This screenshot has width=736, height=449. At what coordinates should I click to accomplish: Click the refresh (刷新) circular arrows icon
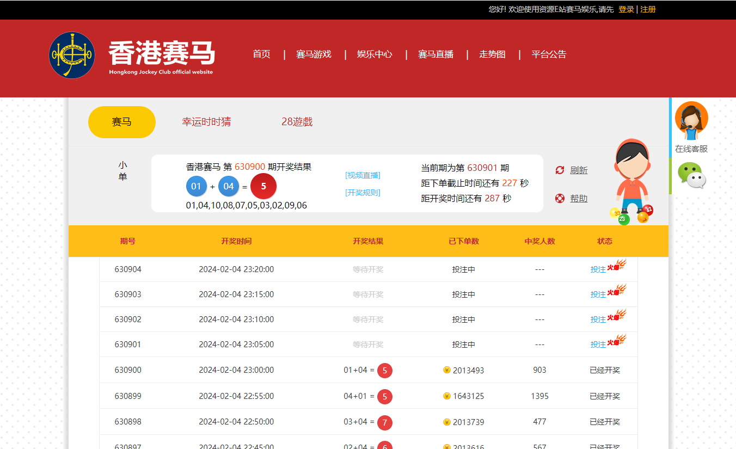point(560,170)
